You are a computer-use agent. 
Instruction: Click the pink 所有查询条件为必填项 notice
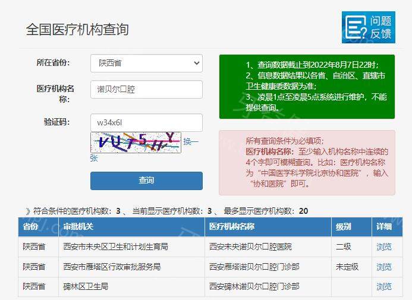pyautogui.click(x=307, y=163)
